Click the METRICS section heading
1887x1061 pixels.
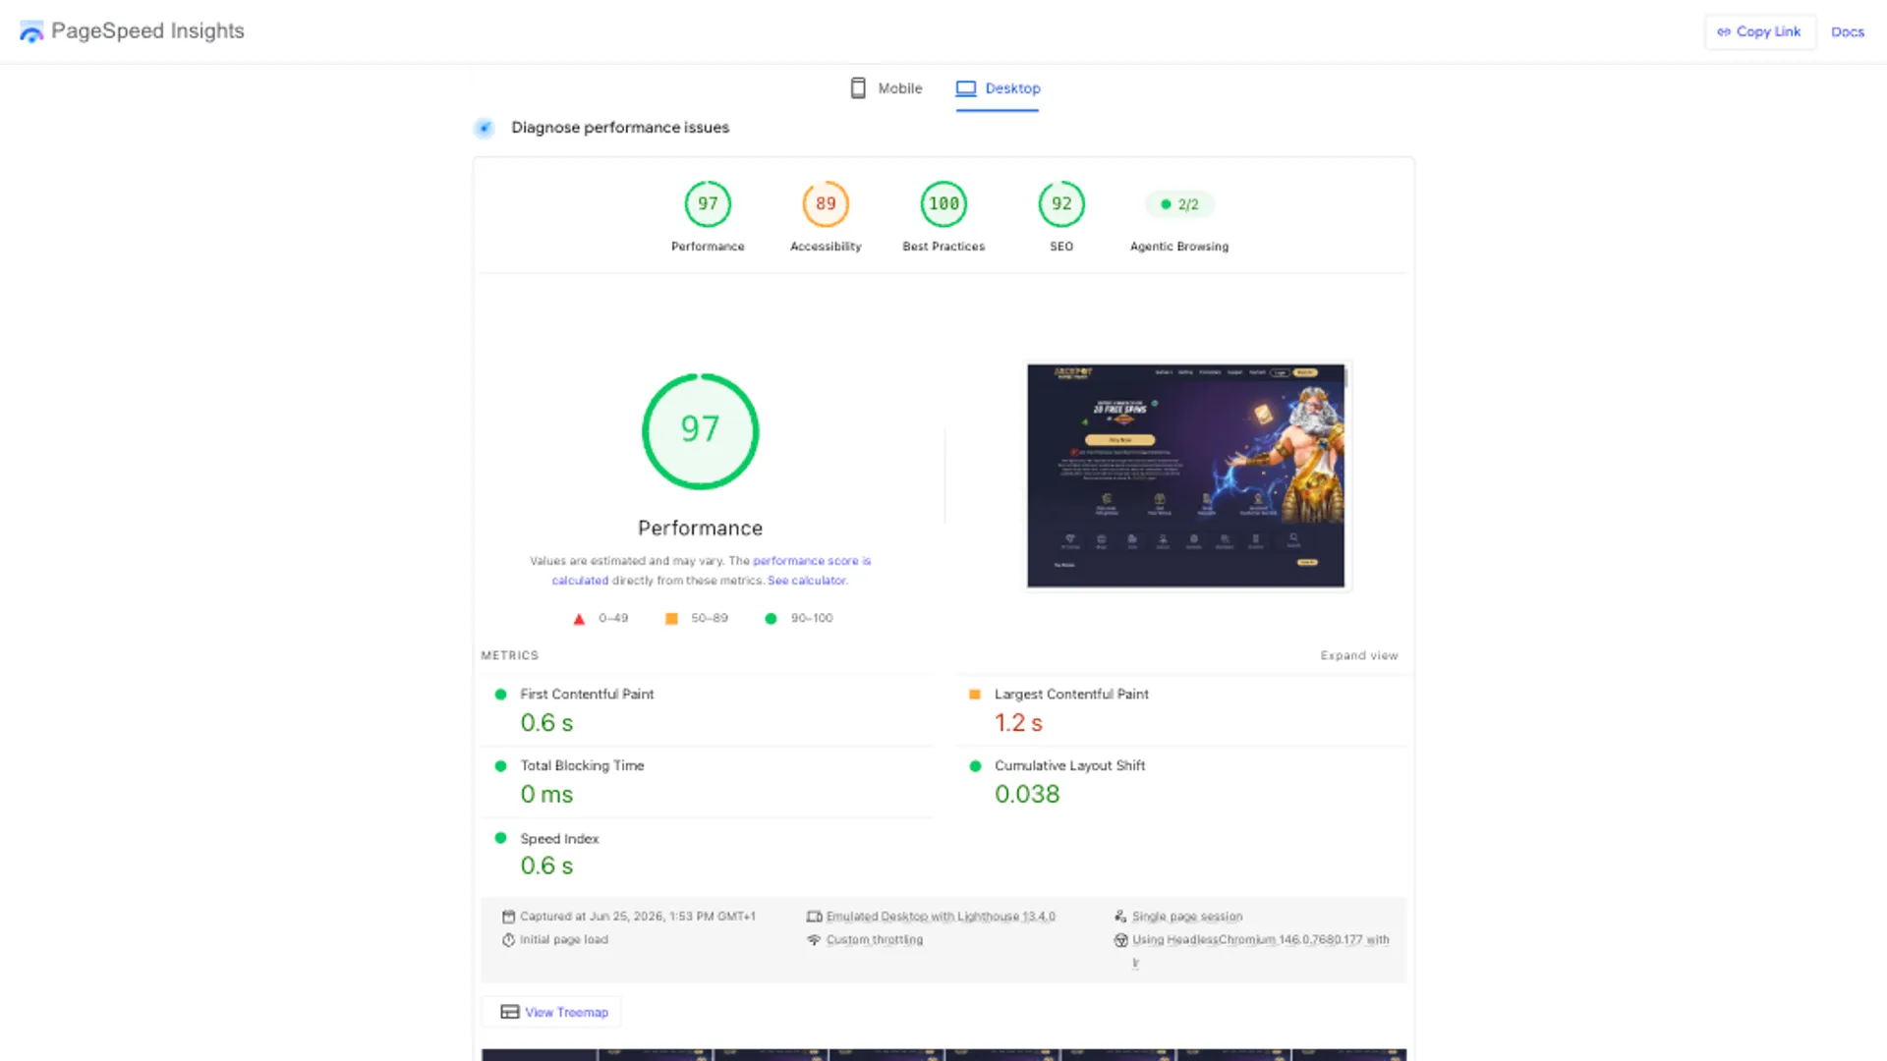point(509,655)
